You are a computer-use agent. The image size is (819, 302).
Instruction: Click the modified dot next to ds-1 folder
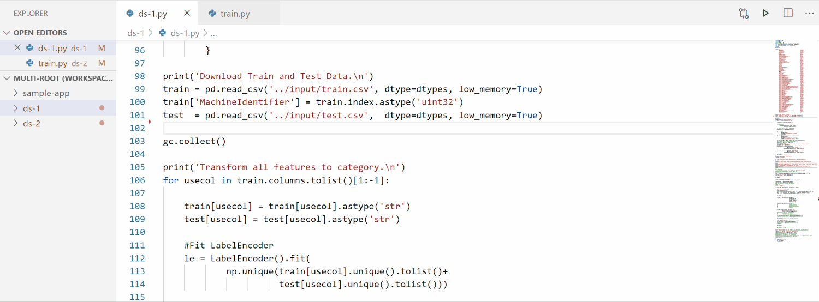[102, 108]
